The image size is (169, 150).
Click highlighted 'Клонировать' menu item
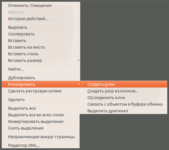pos(41,84)
